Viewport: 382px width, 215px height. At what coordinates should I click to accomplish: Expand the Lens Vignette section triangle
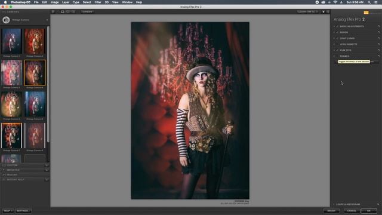(x=334, y=44)
